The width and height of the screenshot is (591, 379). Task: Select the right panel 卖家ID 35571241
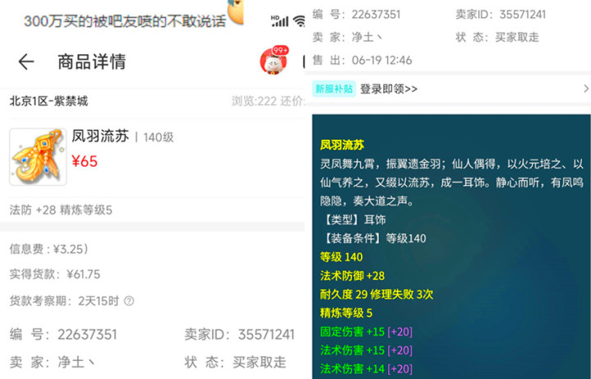coord(501,14)
